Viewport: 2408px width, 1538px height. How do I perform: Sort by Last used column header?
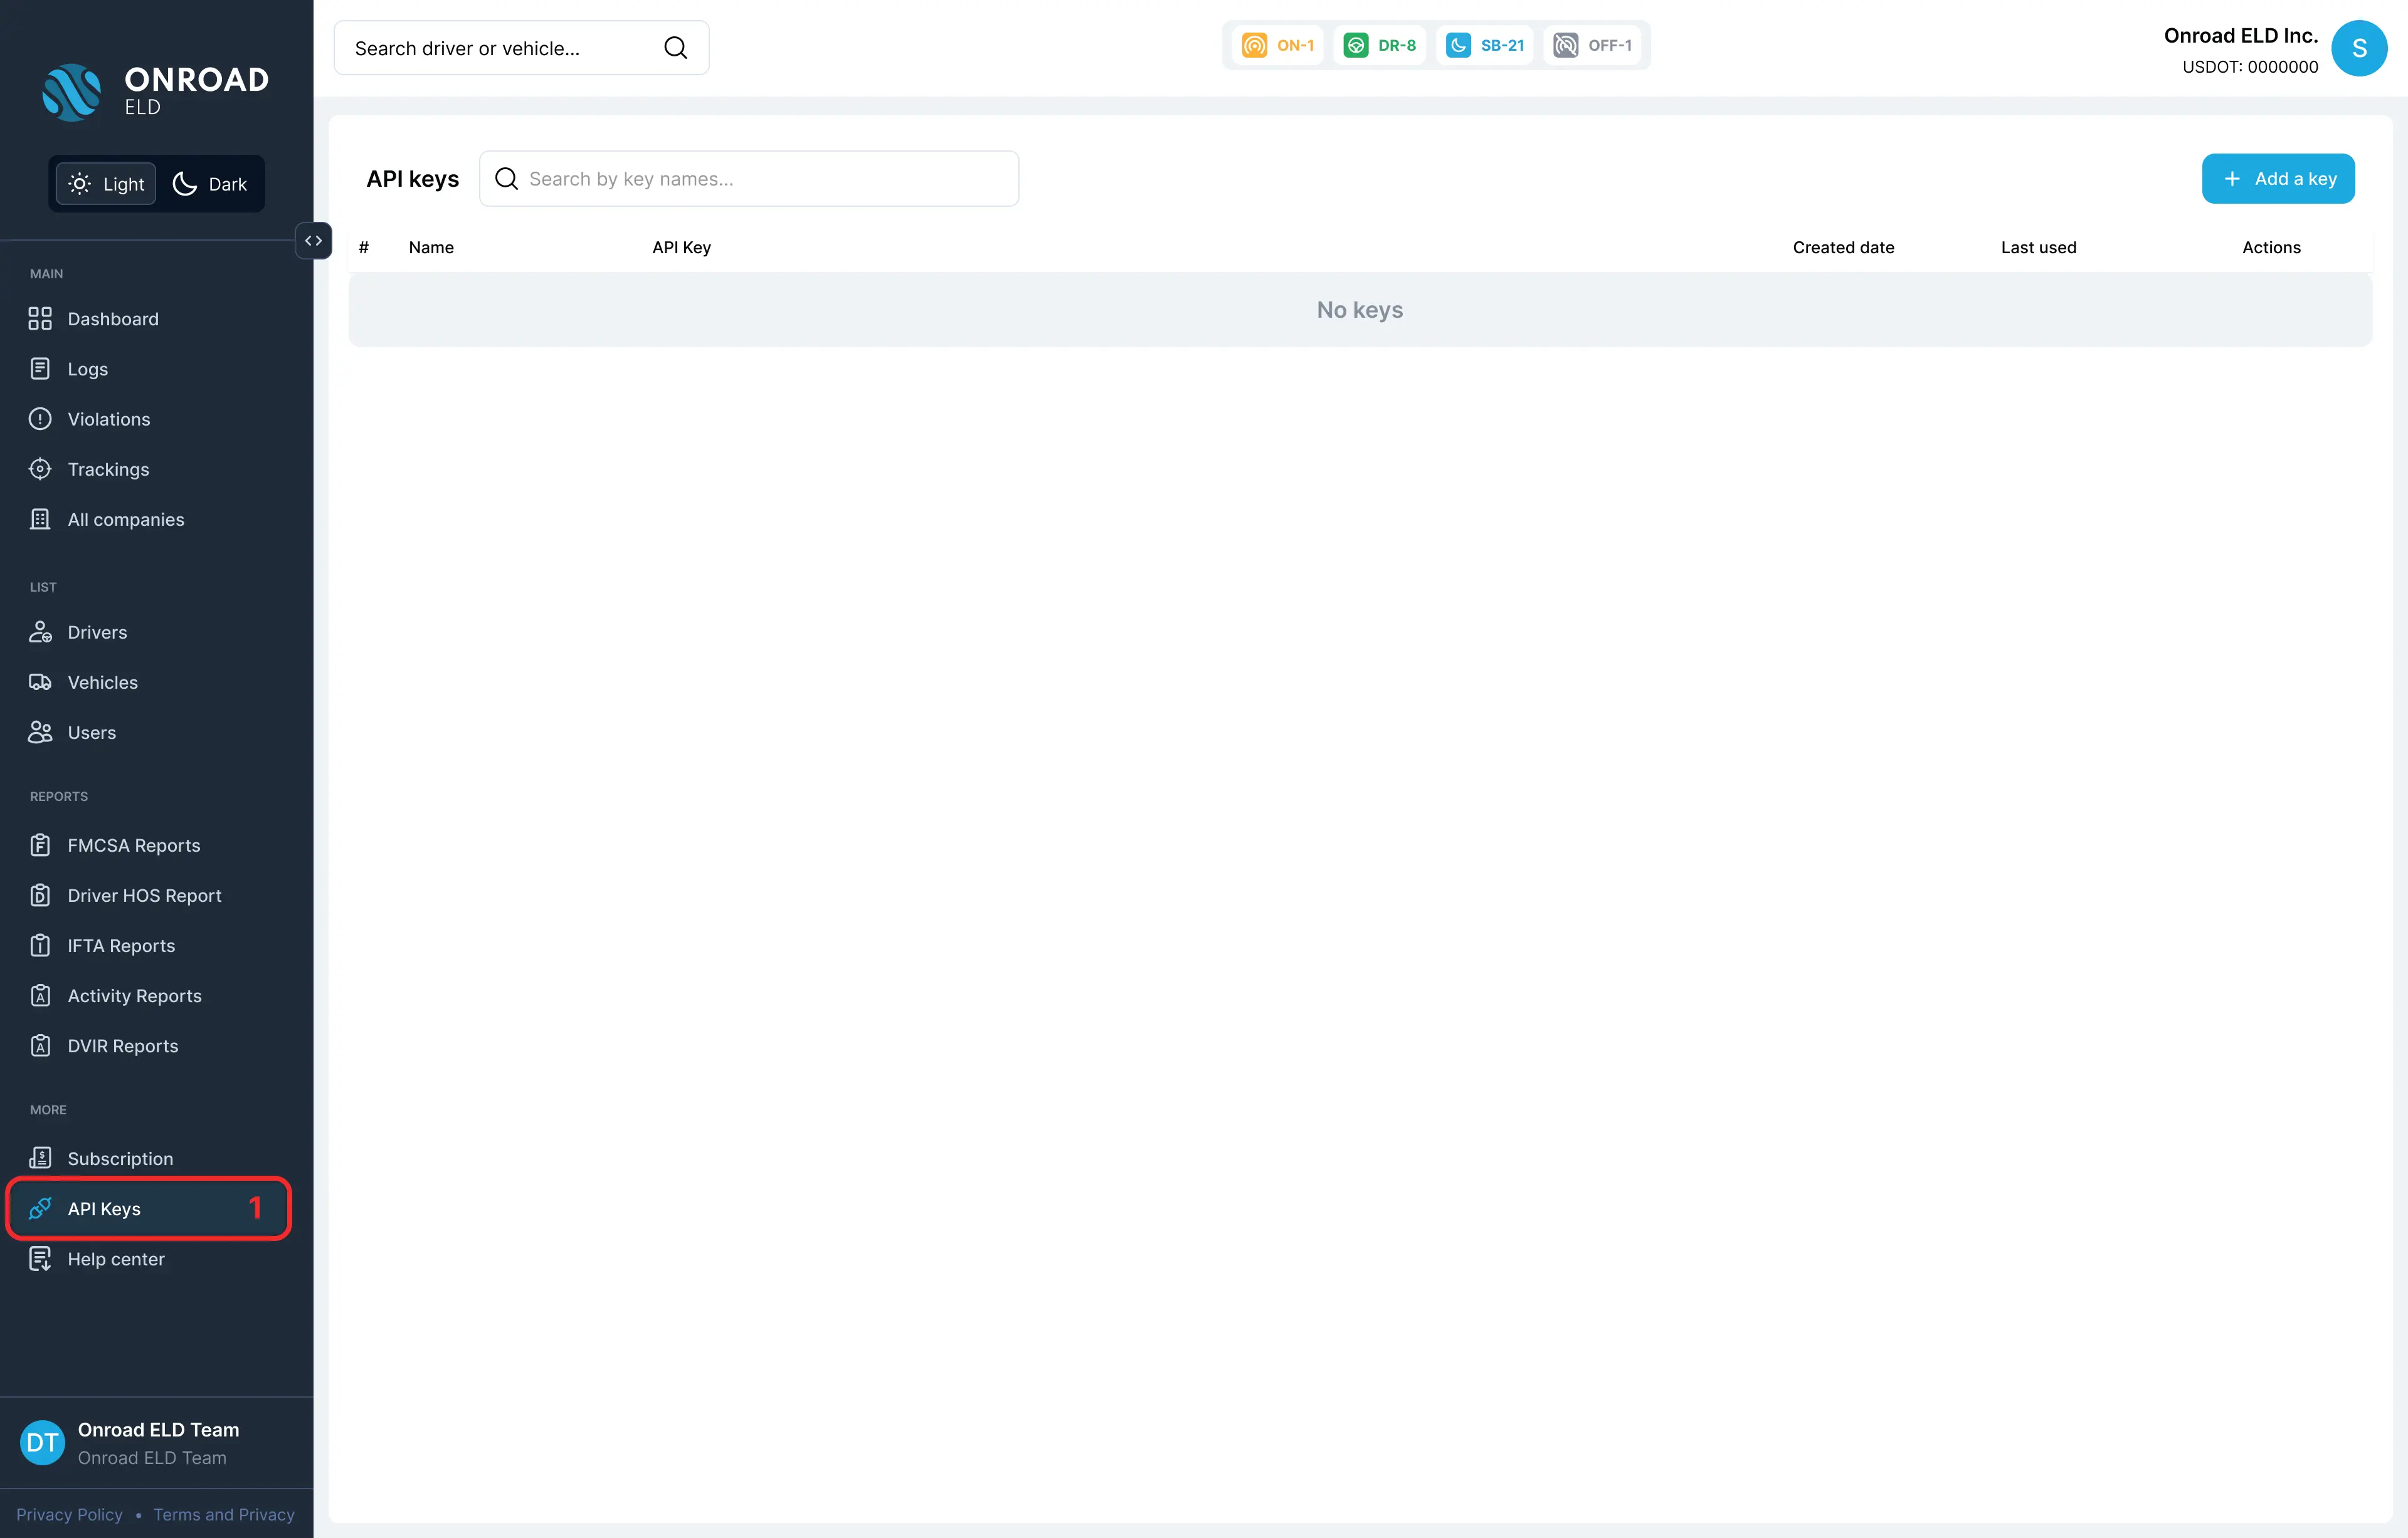pos(2038,247)
